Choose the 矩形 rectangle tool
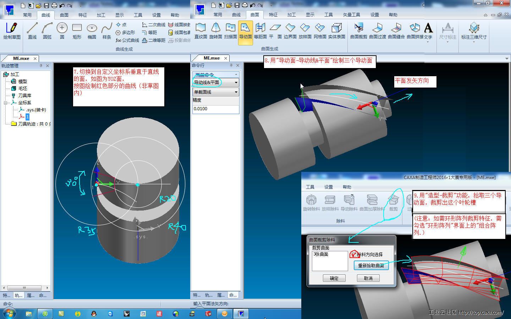This screenshot has width=511, height=319. [x=77, y=31]
